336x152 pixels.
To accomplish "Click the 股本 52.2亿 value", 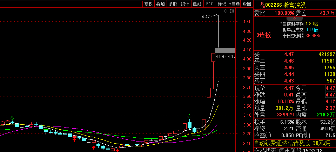I will [x=328, y=122].
